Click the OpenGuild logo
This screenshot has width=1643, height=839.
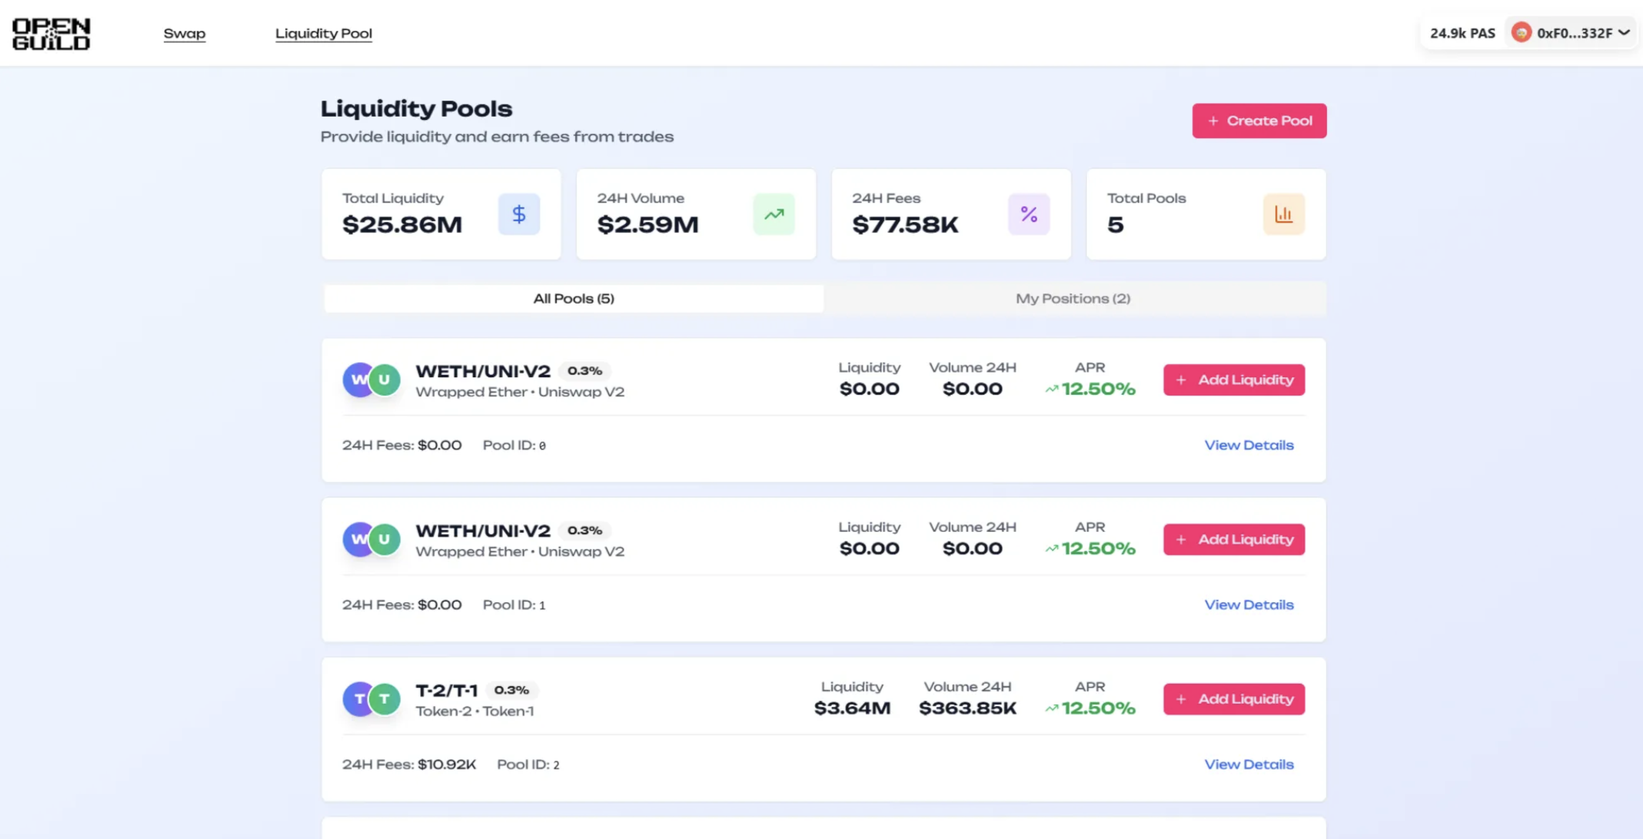[x=51, y=34]
